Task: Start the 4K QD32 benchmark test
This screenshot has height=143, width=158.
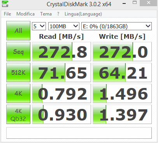Action: 18,114
